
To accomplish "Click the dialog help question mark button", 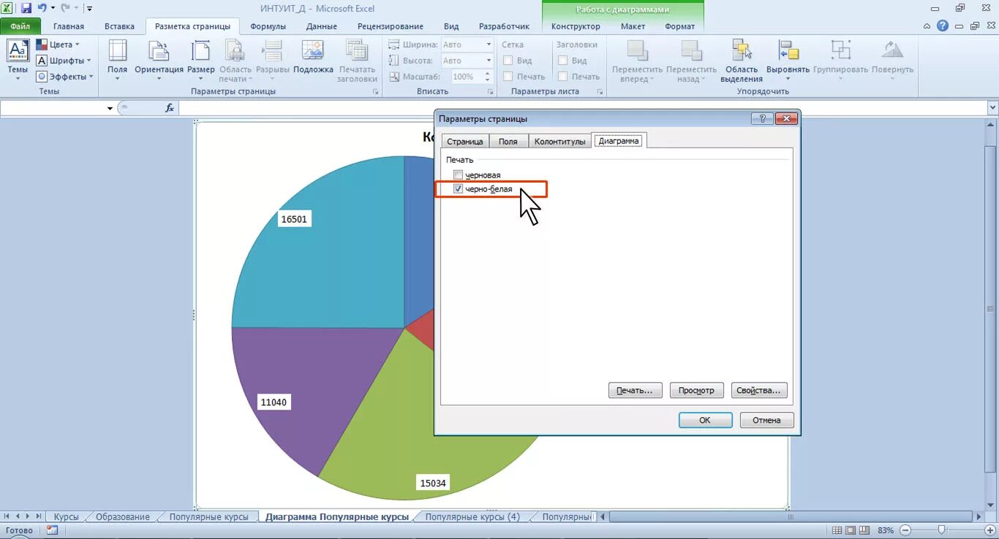I will (x=762, y=119).
